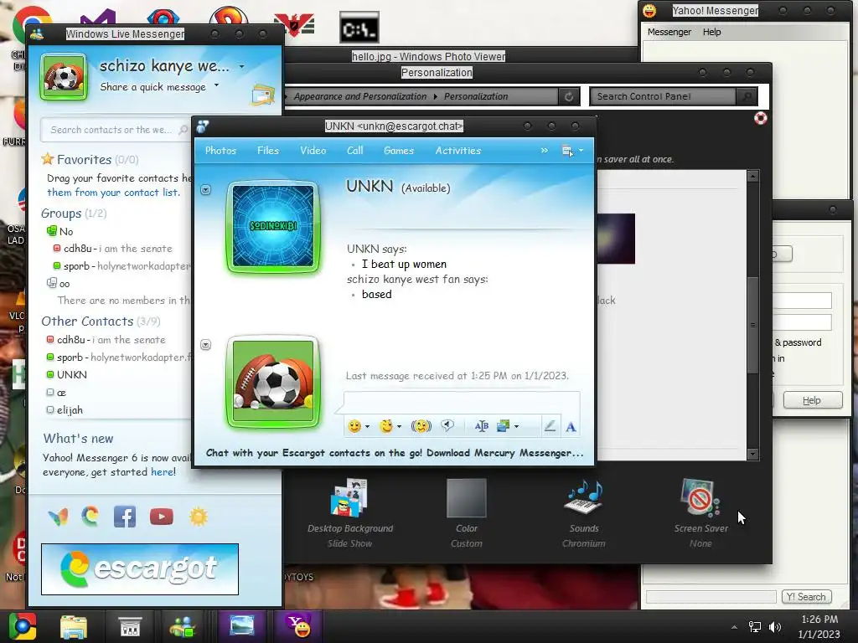
Task: Open the Photos tab in chat window
Action: tap(220, 151)
